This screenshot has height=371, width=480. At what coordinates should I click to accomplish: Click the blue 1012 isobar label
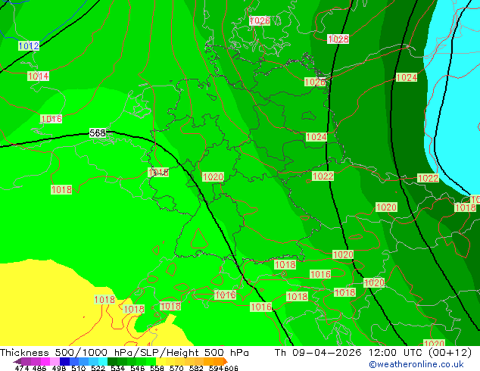tap(29, 46)
